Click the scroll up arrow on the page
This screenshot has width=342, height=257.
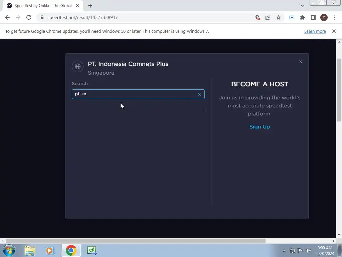pos(339,42)
